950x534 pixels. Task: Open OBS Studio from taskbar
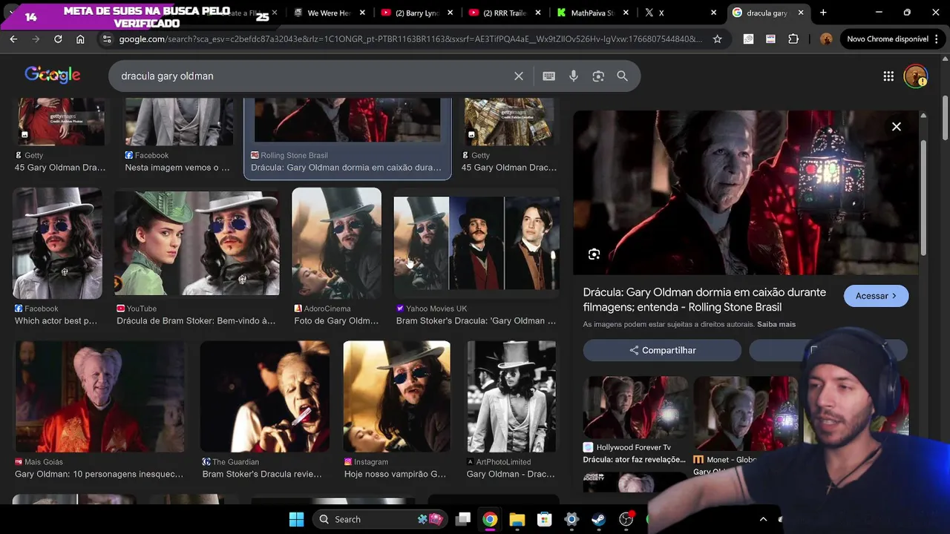pos(626,519)
